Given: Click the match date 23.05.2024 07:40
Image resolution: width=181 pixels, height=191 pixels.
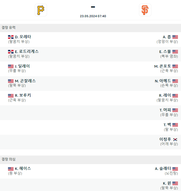Looking at the screenshot, I should point(93,16).
